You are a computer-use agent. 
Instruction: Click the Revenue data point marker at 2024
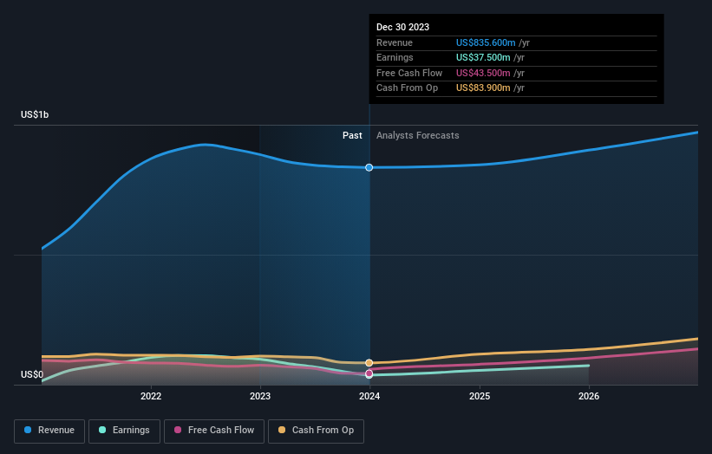(369, 167)
